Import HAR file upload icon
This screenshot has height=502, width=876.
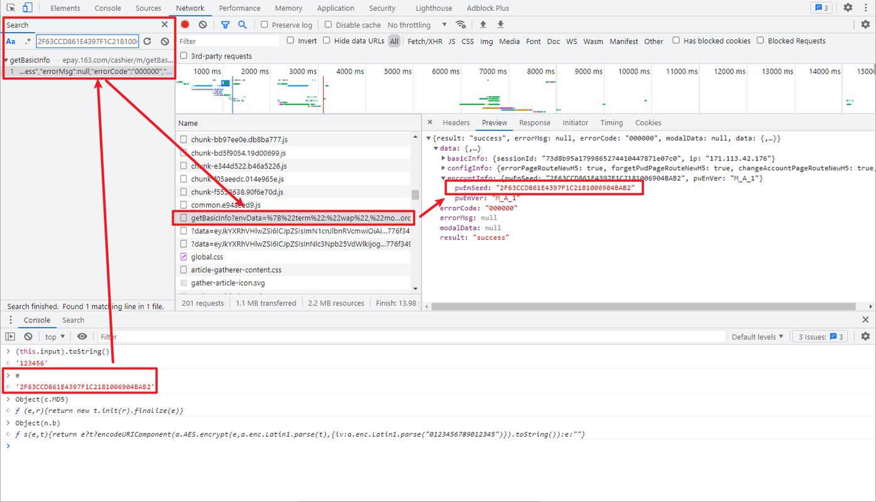[x=483, y=24]
